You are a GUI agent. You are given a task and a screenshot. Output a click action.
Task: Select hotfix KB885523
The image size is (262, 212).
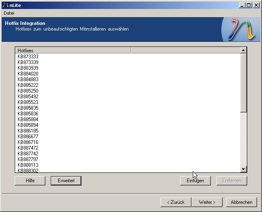point(28,102)
